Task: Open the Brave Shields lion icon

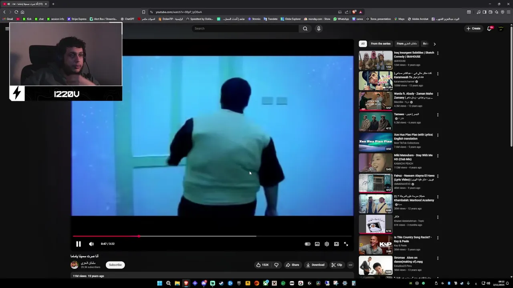Action: pos(354,12)
